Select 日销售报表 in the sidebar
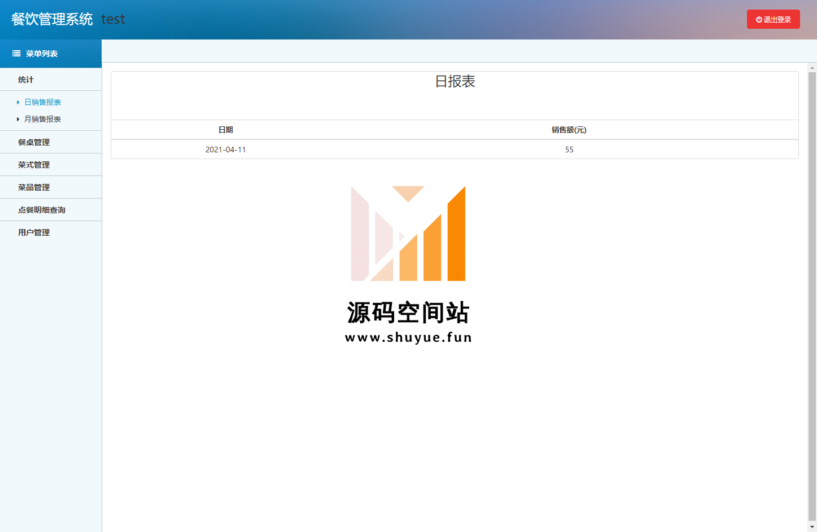The height and width of the screenshot is (532, 817). [x=42, y=102]
